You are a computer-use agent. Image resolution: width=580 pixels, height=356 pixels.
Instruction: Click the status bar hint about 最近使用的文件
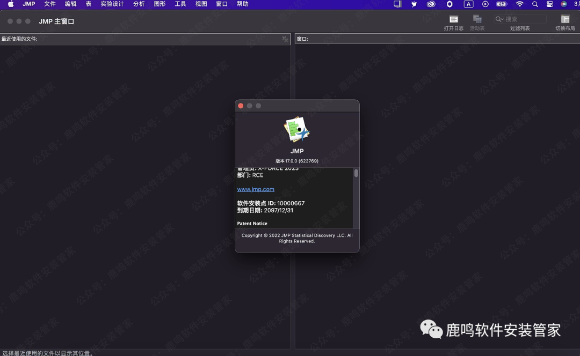[48, 353]
